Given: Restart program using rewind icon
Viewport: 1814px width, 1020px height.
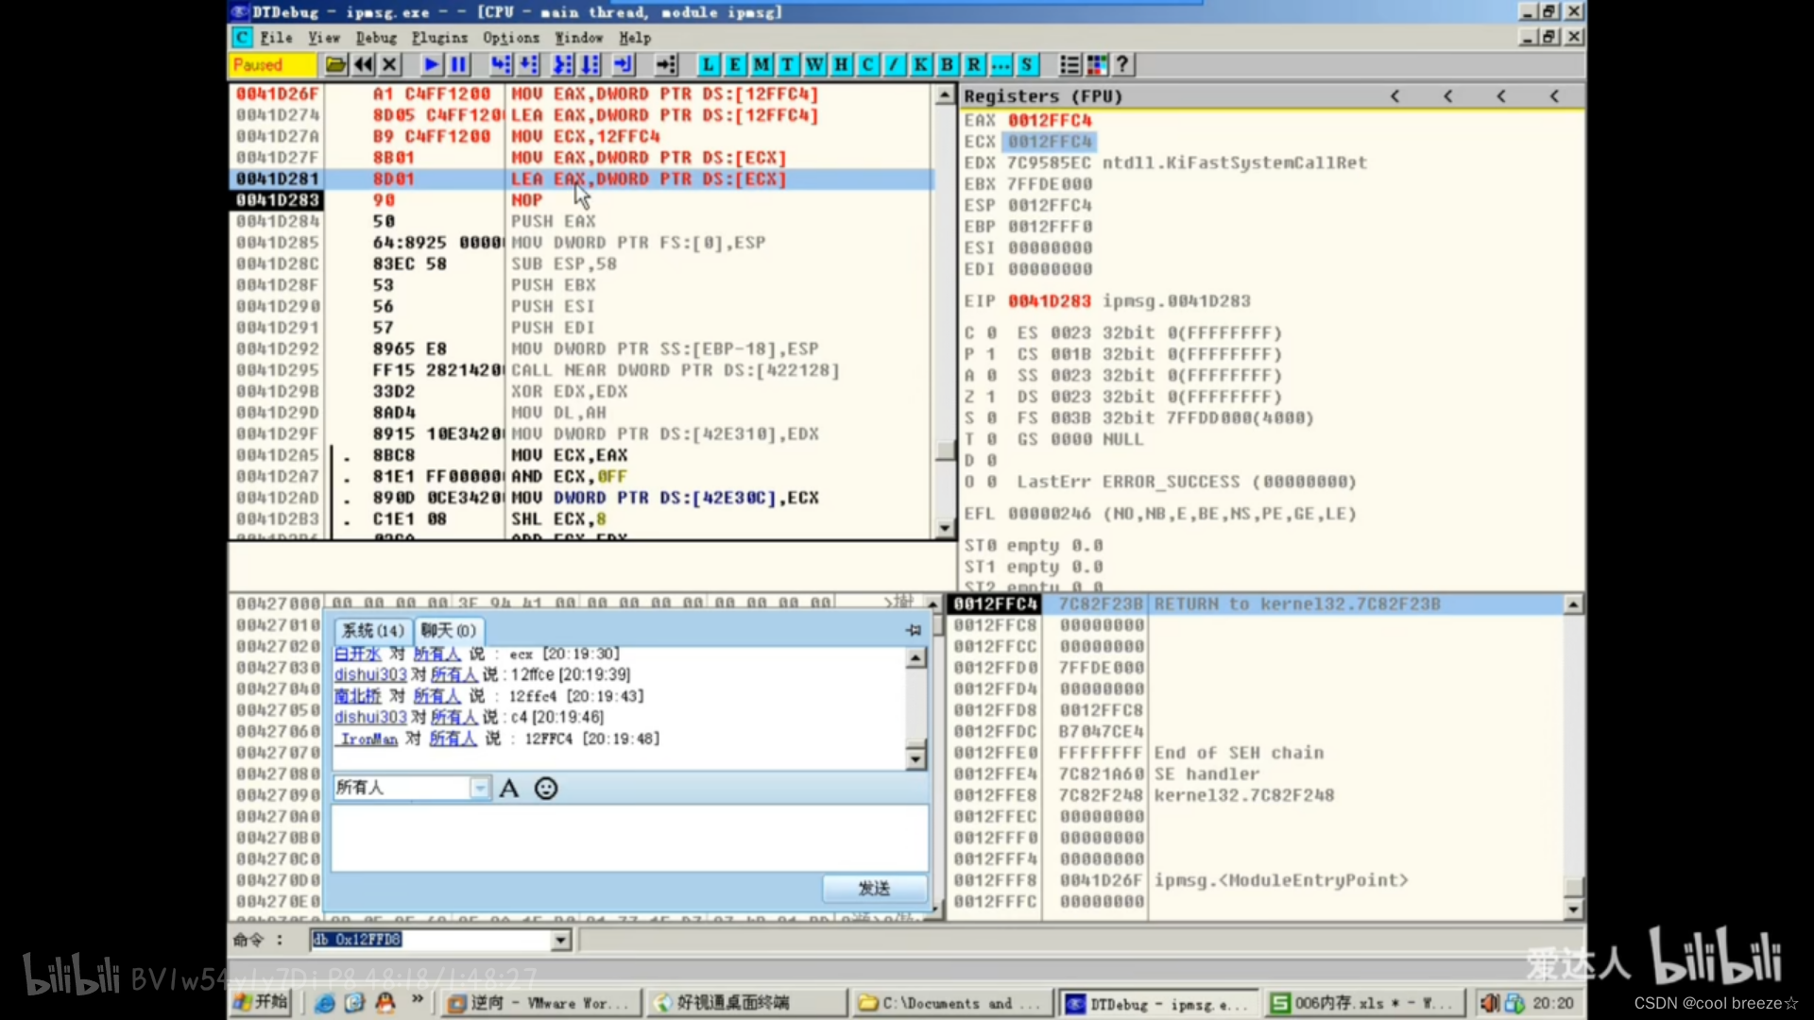Looking at the screenshot, I should [363, 65].
